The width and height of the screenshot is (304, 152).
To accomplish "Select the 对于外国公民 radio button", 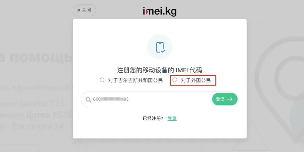I will click(x=175, y=80).
